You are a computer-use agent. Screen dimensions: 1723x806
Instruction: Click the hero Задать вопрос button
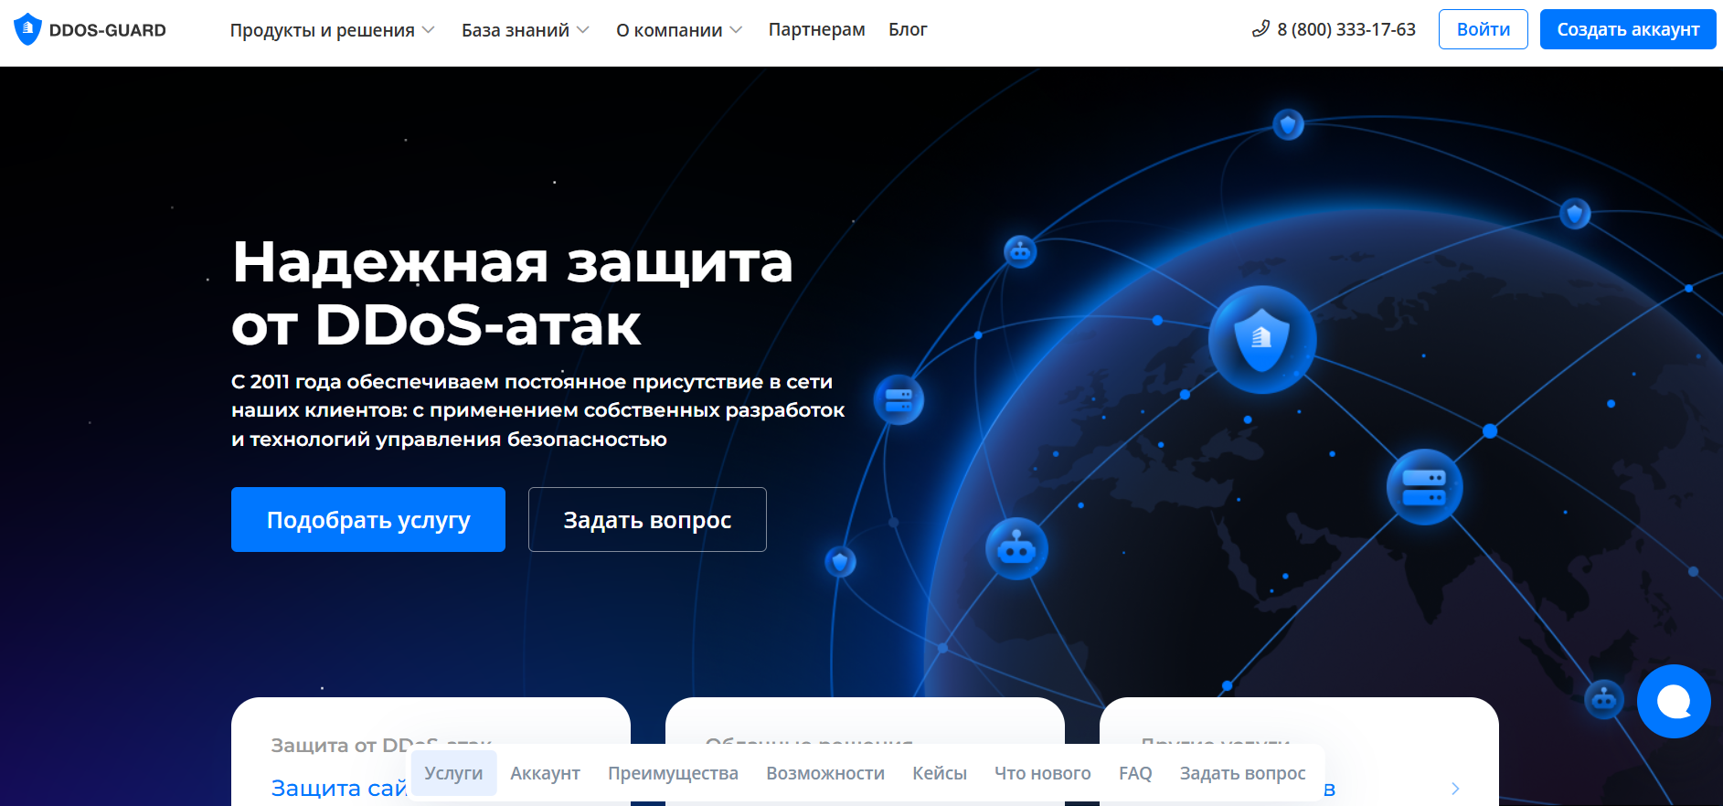(x=647, y=519)
